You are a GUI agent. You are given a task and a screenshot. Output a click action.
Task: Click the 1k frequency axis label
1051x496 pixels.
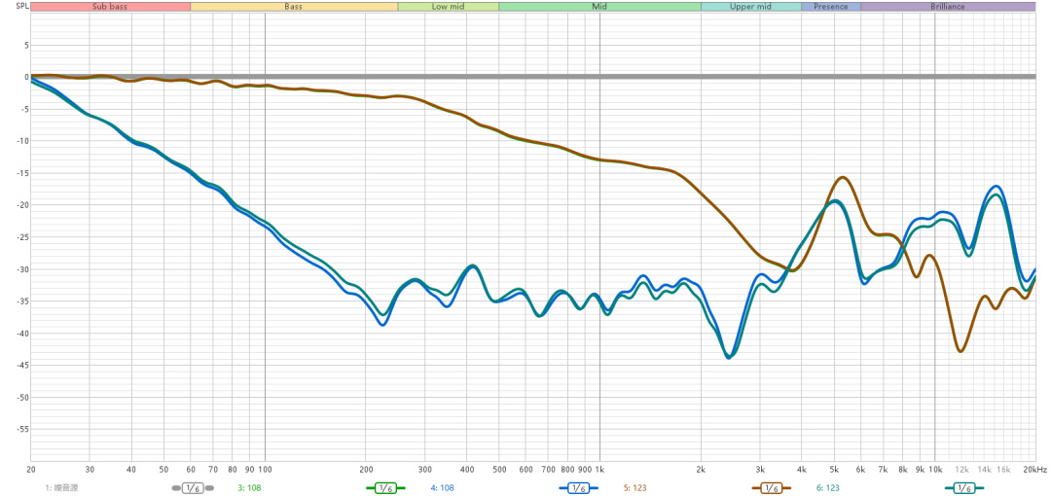point(599,470)
